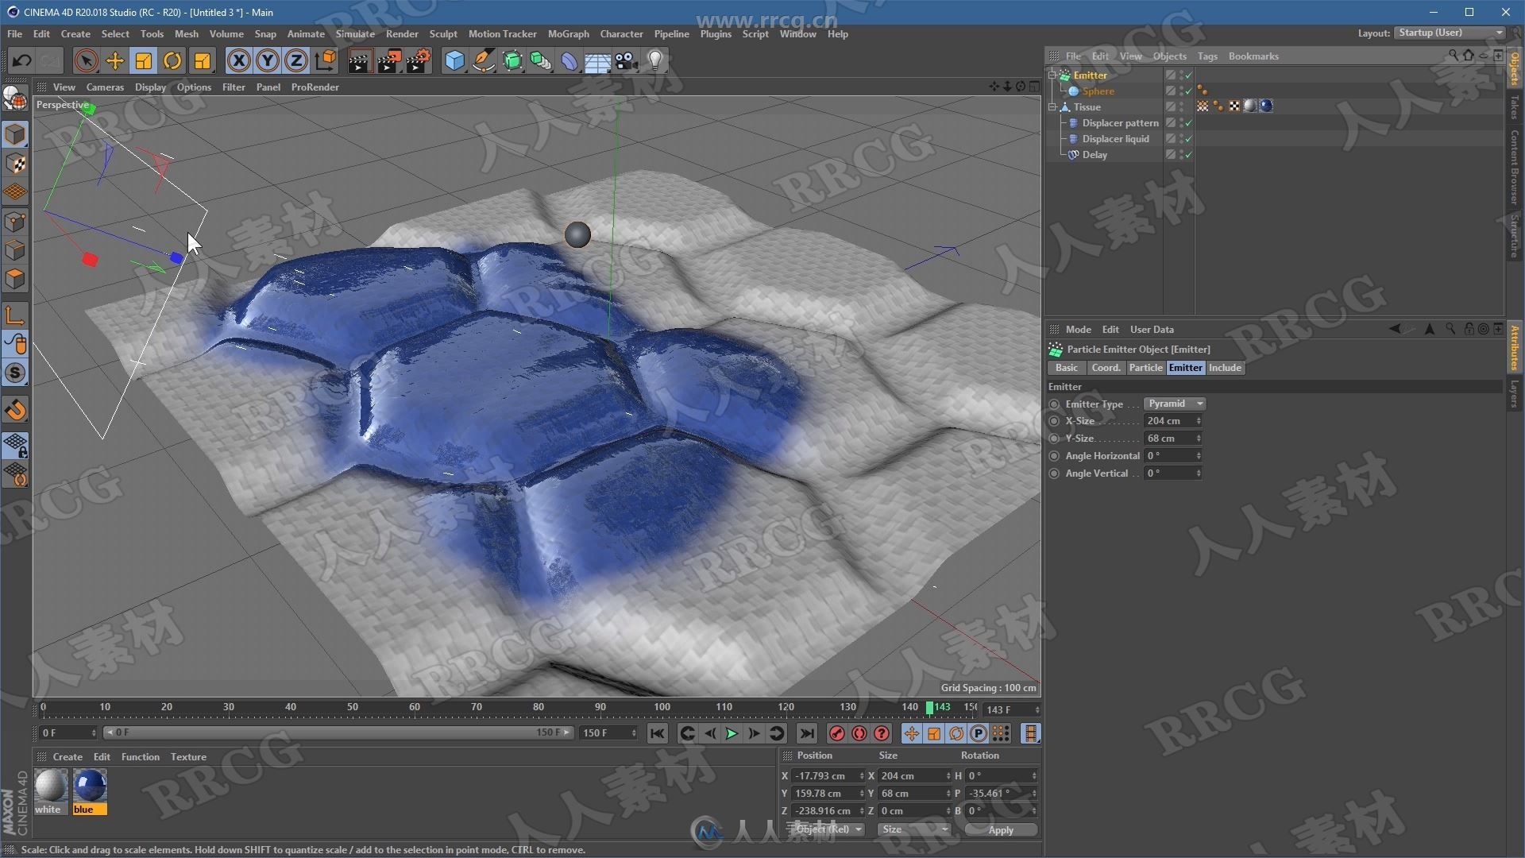Screen dimensions: 1525x858
Task: Open the Deformer Bend icon
Action: pyautogui.click(x=569, y=61)
